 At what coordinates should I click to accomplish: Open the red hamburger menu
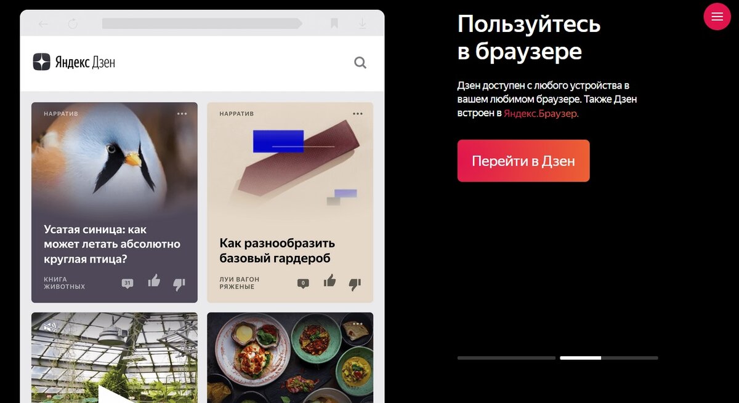click(x=717, y=17)
